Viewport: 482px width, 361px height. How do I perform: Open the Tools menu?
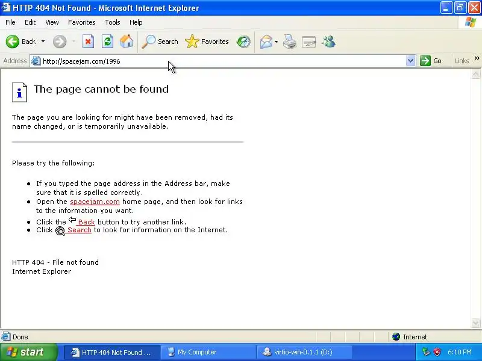(113, 22)
